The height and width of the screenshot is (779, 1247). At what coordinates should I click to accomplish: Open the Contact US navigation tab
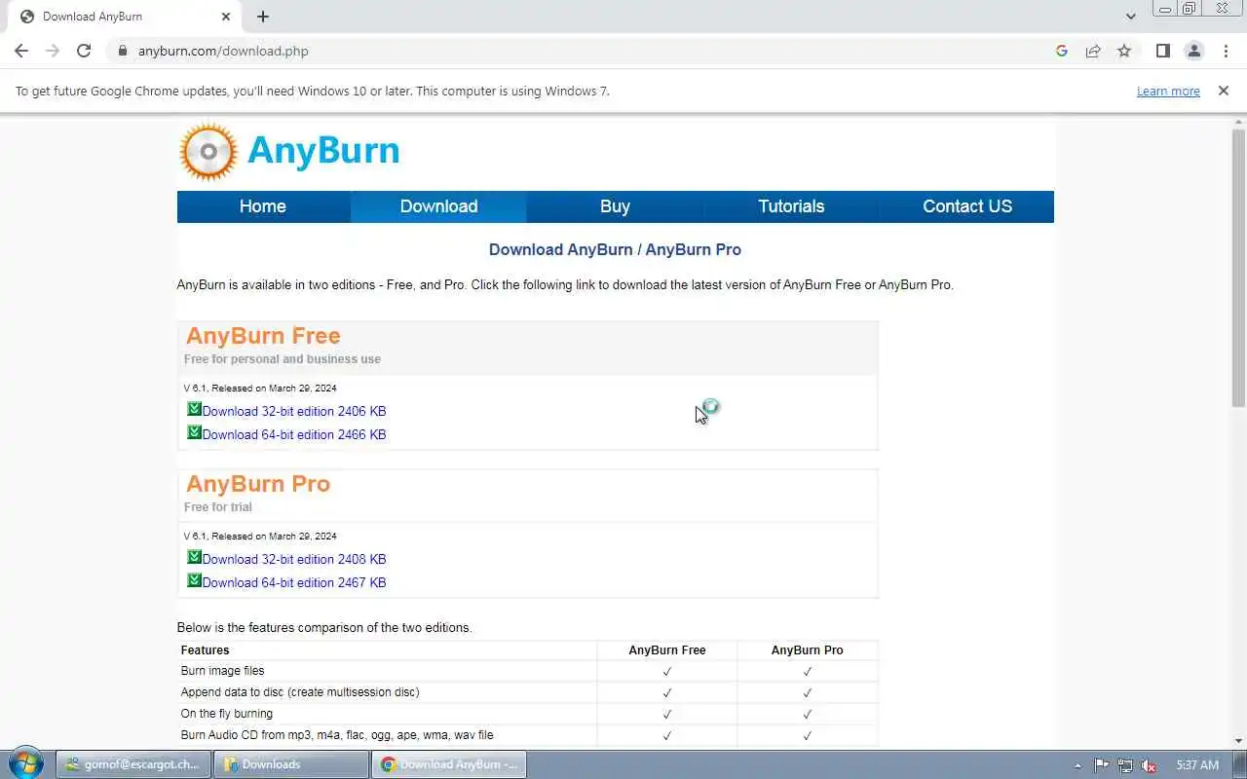(967, 206)
